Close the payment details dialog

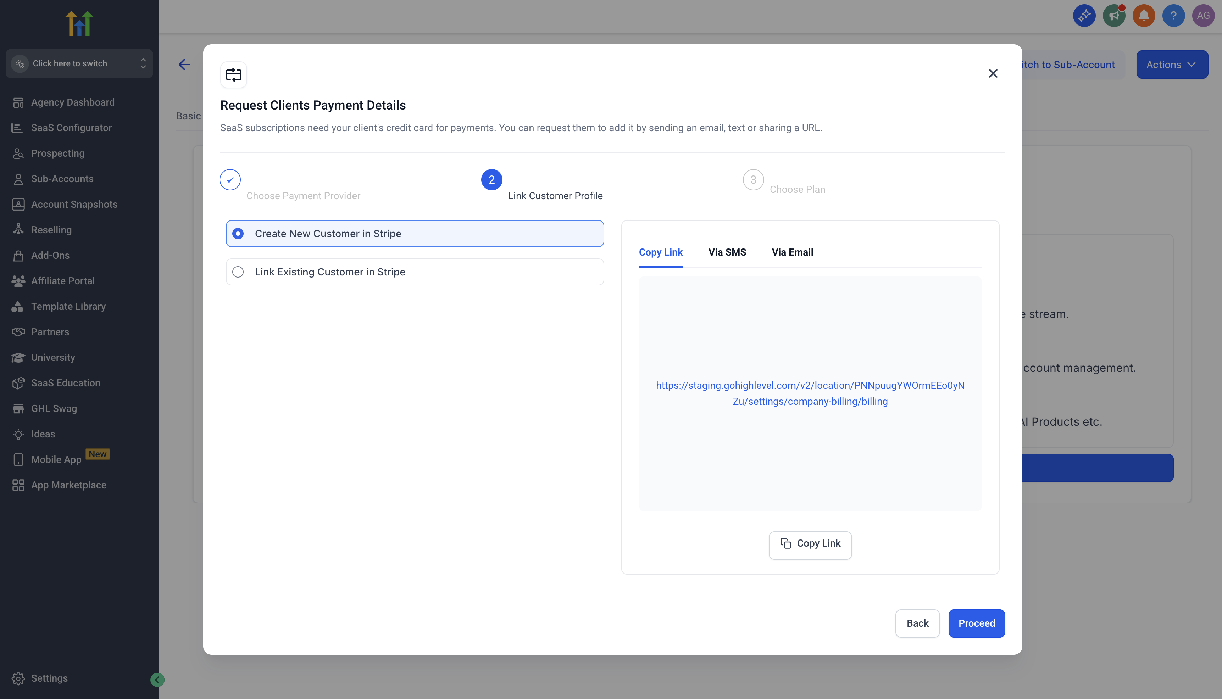click(x=993, y=73)
